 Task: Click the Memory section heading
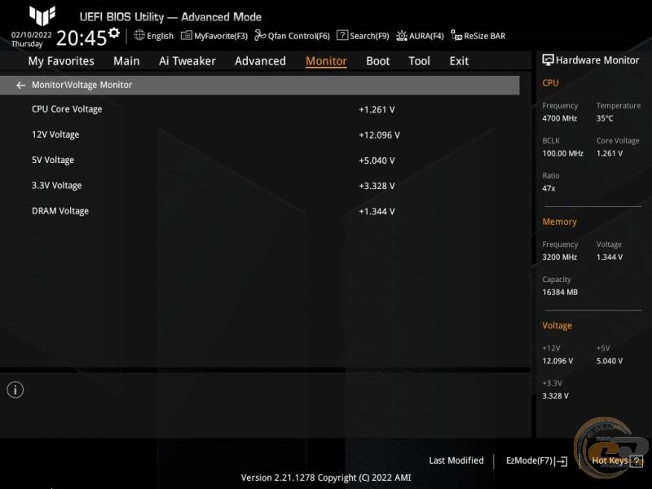click(559, 222)
